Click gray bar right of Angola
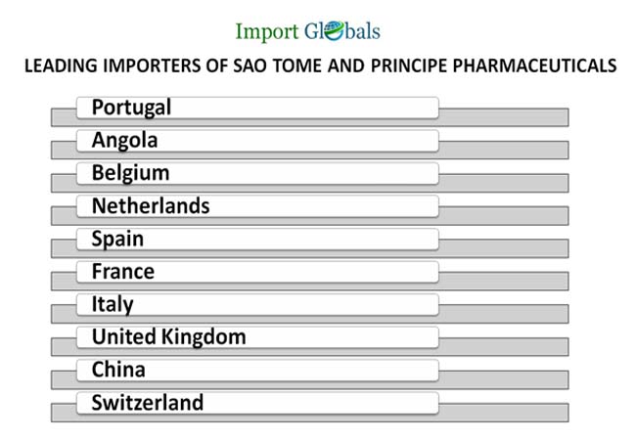The image size is (636, 440). pyautogui.click(x=503, y=151)
